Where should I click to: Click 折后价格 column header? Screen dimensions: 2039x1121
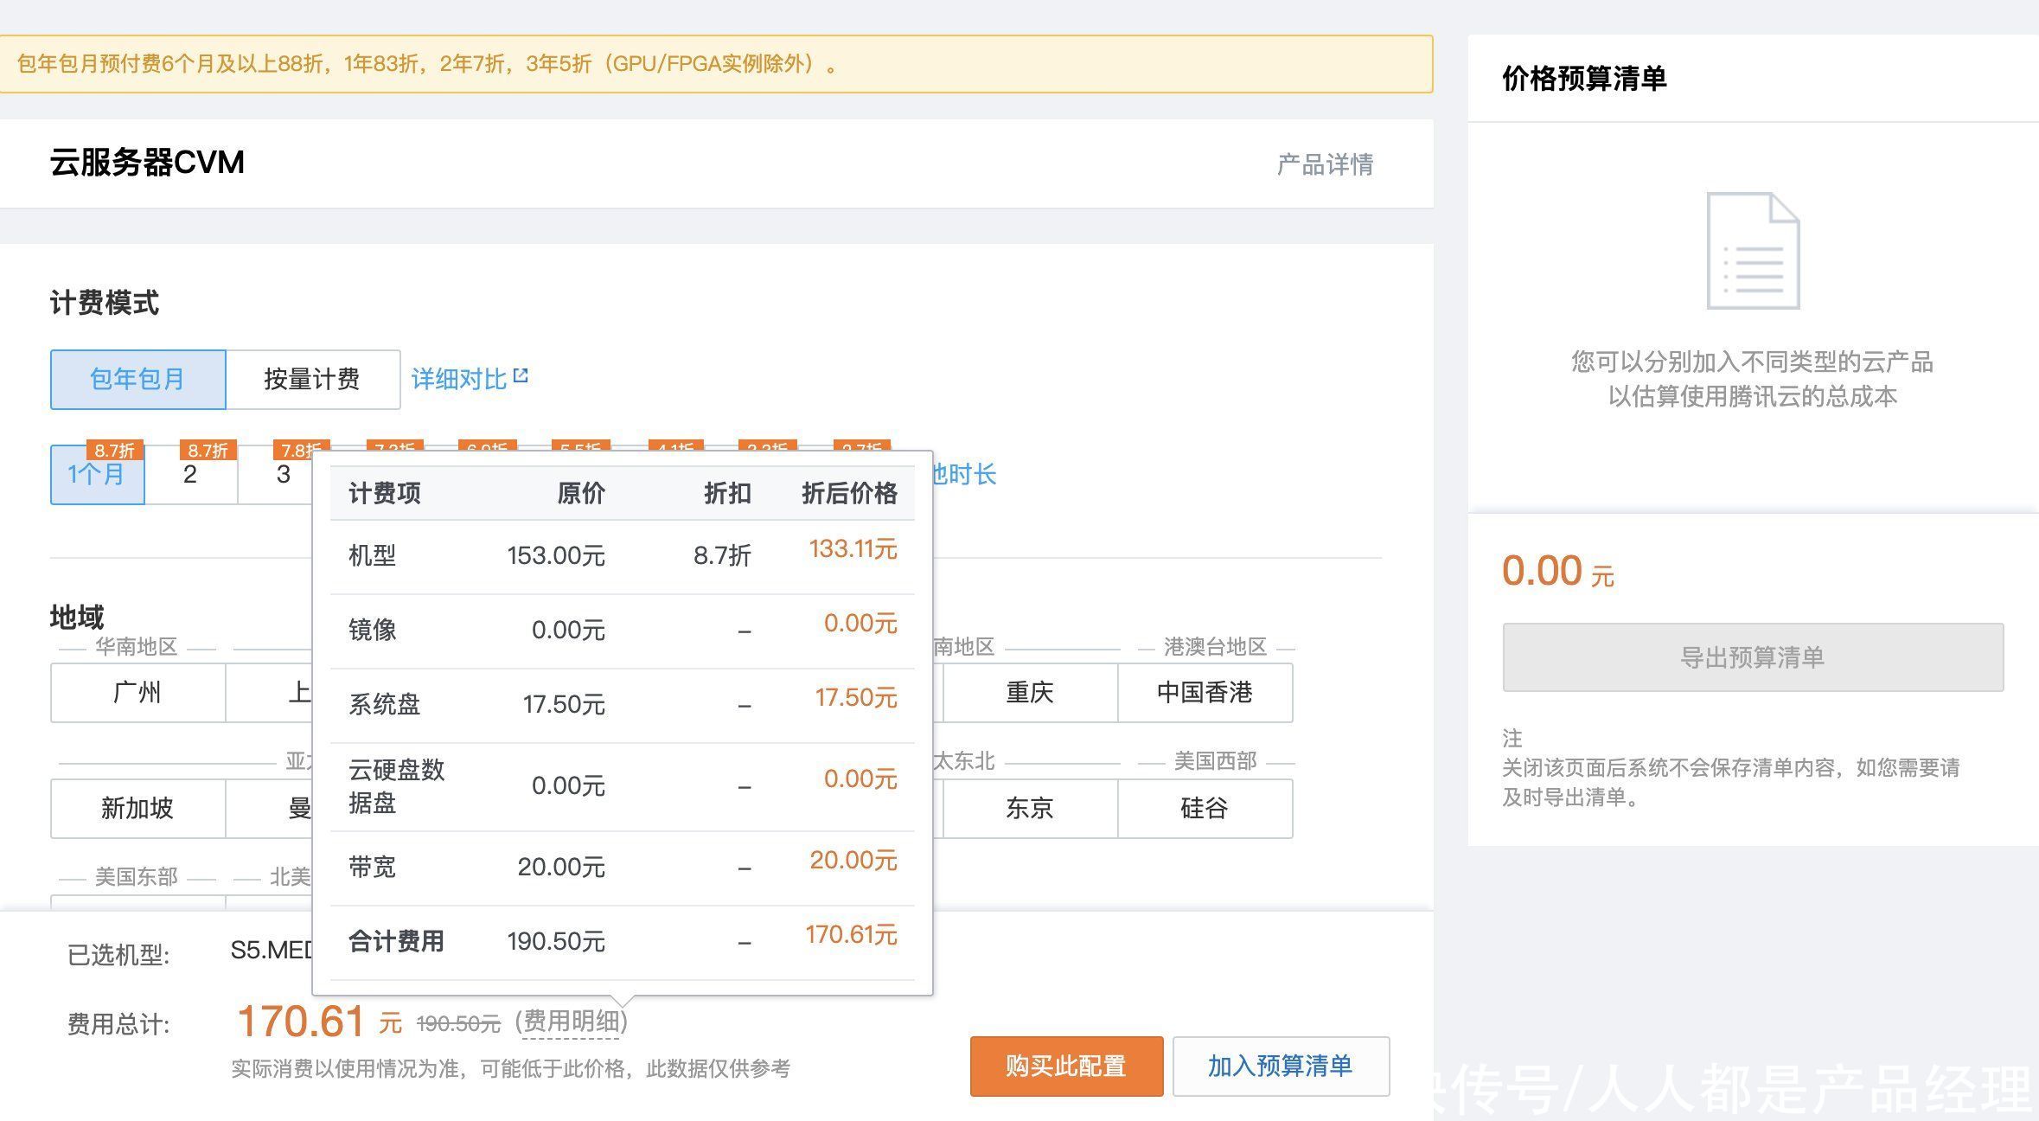coord(849,494)
